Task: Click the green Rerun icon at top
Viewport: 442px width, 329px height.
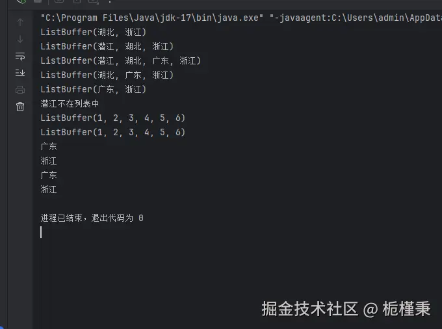Action: (21, 1)
